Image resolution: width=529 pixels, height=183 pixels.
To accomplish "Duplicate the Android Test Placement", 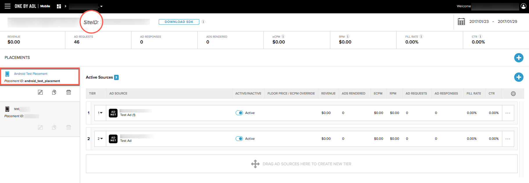I will (54, 92).
